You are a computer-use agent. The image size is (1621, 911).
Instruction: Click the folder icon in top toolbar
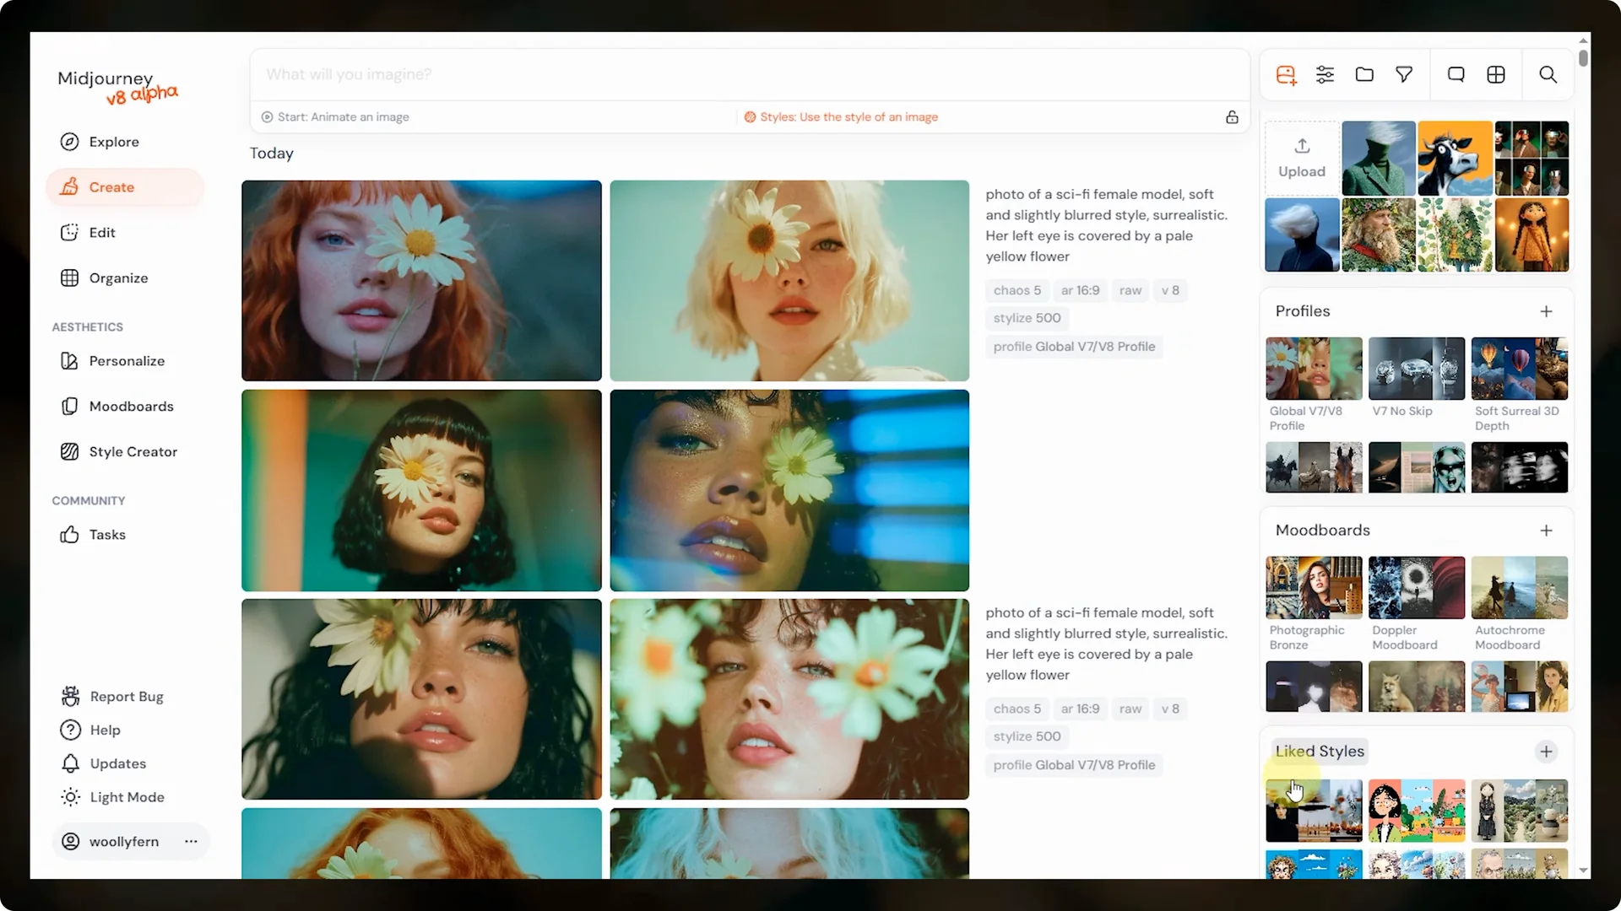(x=1364, y=75)
